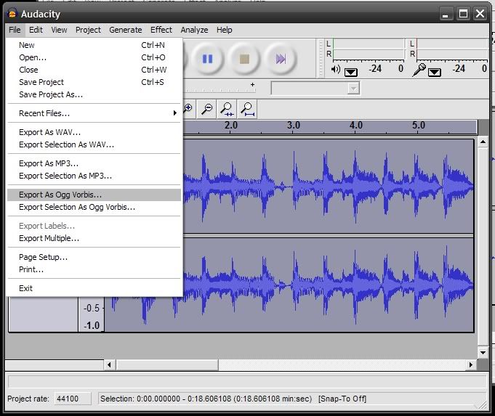Skip to end with the fast-forward button
The height and width of the screenshot is (416, 495).
[281, 59]
